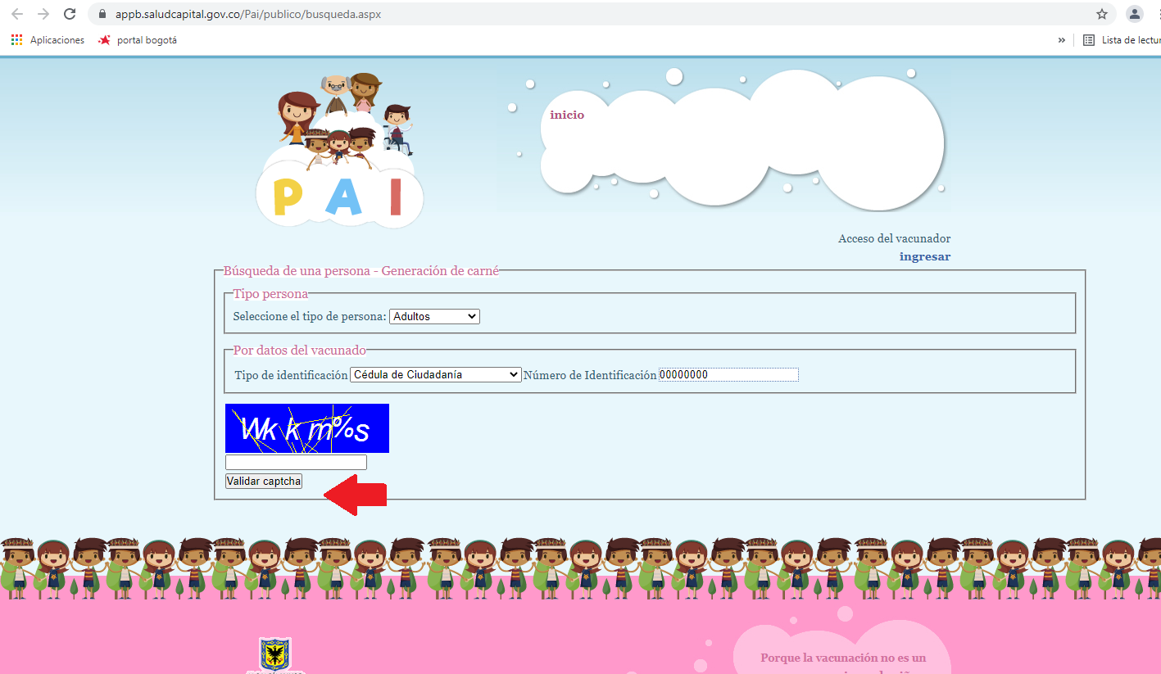Go back to the previous page
Viewport: 1161px width, 674px height.
pyautogui.click(x=17, y=14)
